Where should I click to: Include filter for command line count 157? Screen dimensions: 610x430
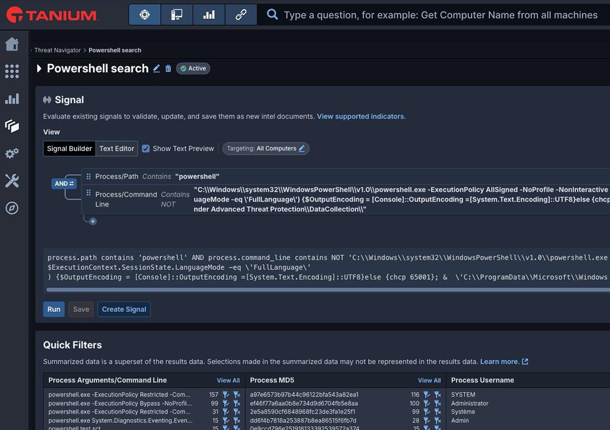click(x=225, y=395)
